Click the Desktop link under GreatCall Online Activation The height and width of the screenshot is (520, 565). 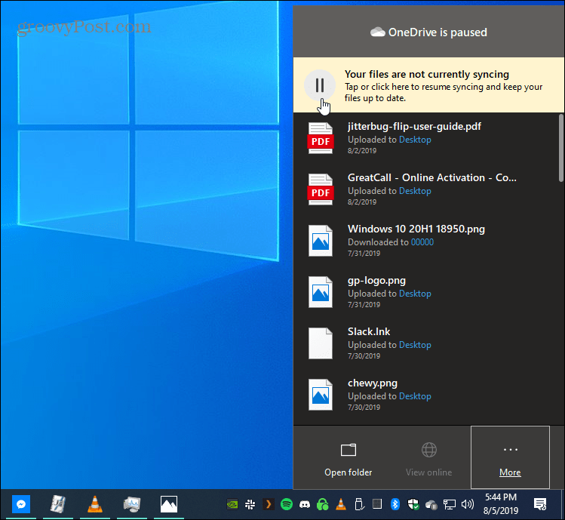coord(415,191)
